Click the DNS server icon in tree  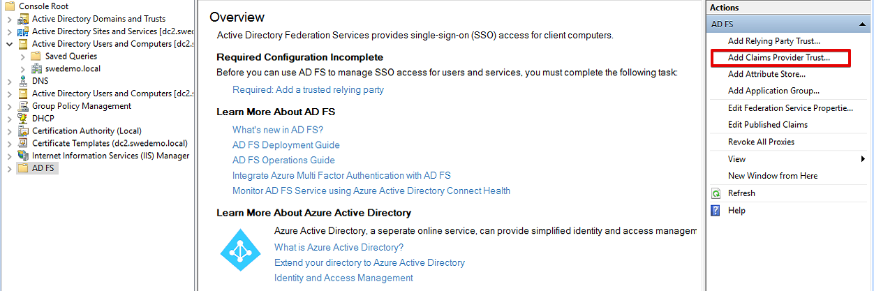click(x=23, y=81)
